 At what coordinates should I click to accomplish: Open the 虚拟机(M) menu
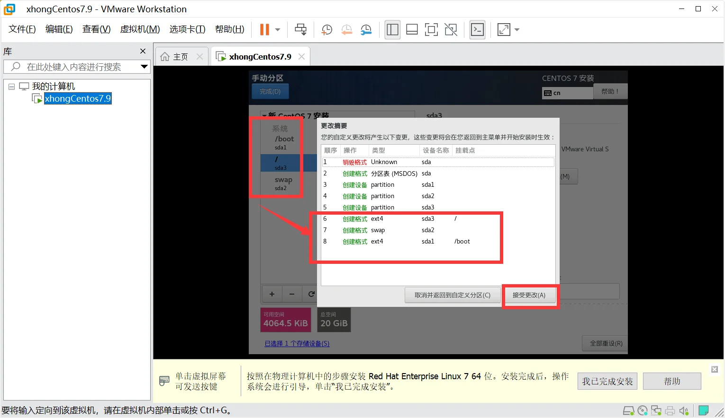(140, 29)
